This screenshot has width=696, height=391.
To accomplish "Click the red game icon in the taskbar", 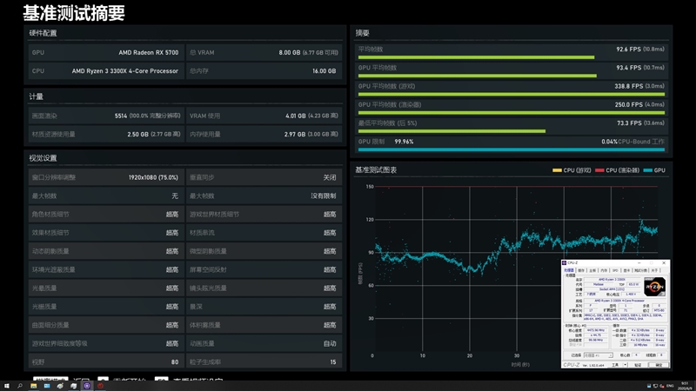I will [100, 386].
